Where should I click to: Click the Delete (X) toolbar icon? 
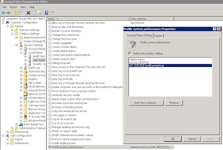click(x=29, y=13)
